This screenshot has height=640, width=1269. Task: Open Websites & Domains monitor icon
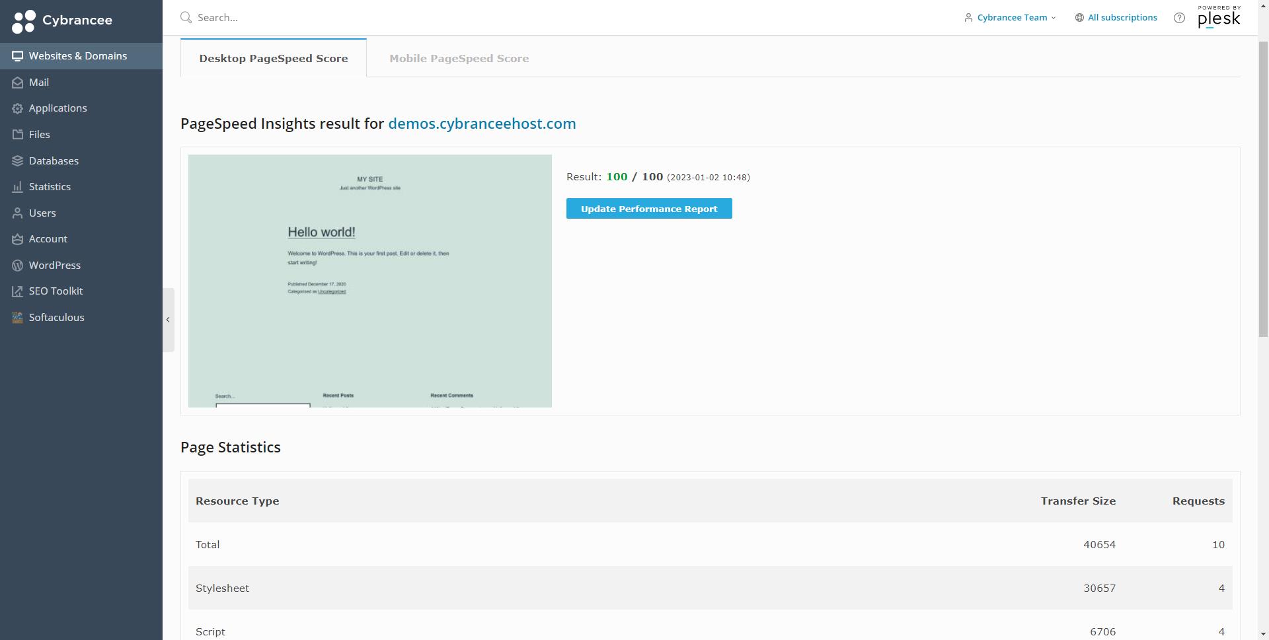point(18,56)
